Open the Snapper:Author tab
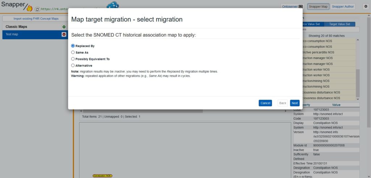Image resolution: width=371 pixels, height=178 pixels. point(343,7)
